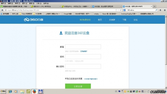Screen dimensions: 167x94
Task: Open the 今日新聞 bookmark folder
Action: click(37, 14)
